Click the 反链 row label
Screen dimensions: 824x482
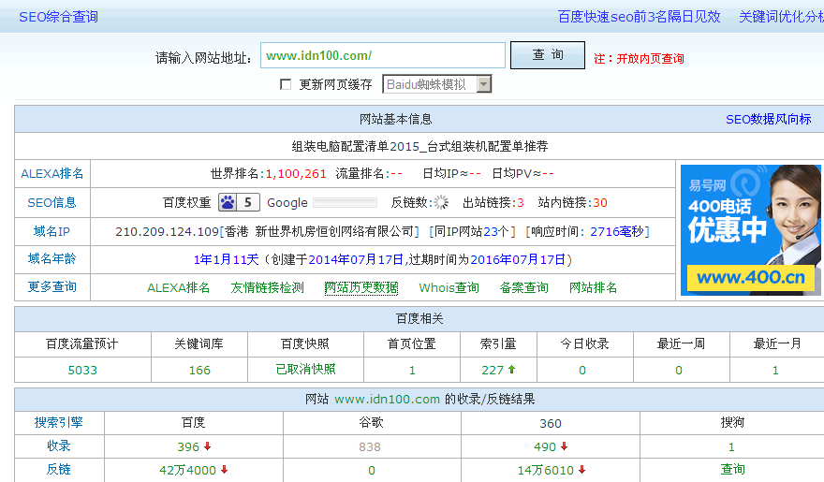[x=58, y=470]
